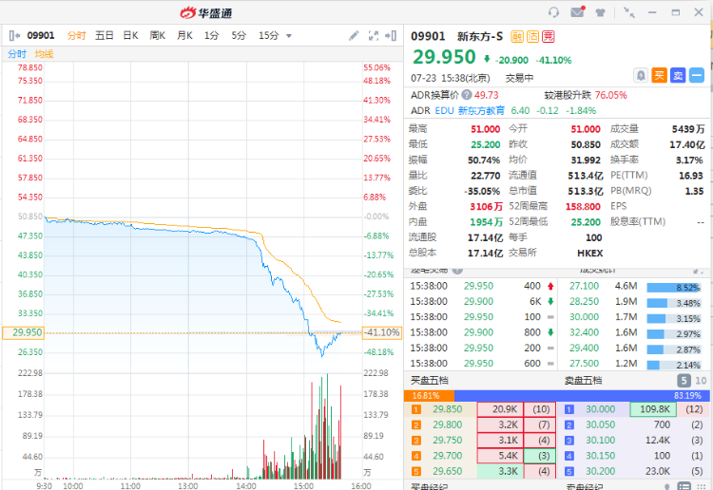
Task: Select the 15分 chart period
Action: click(x=268, y=35)
